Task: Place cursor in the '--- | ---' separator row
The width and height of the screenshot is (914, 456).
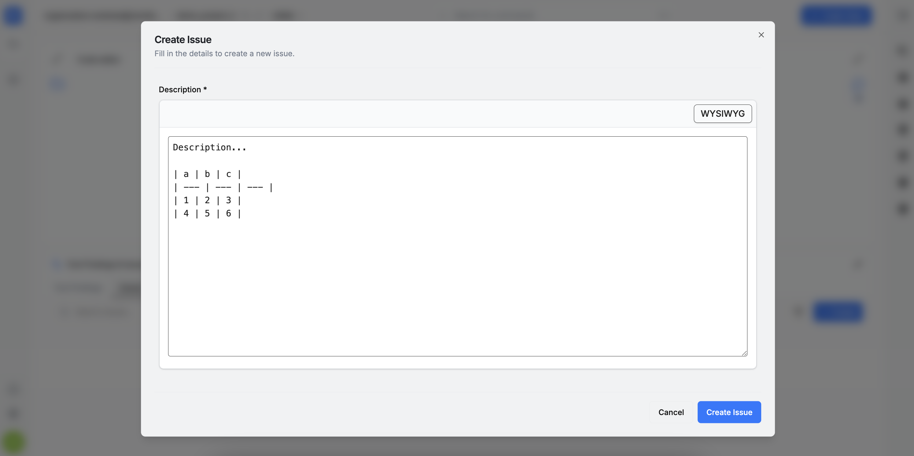Action: click(223, 187)
